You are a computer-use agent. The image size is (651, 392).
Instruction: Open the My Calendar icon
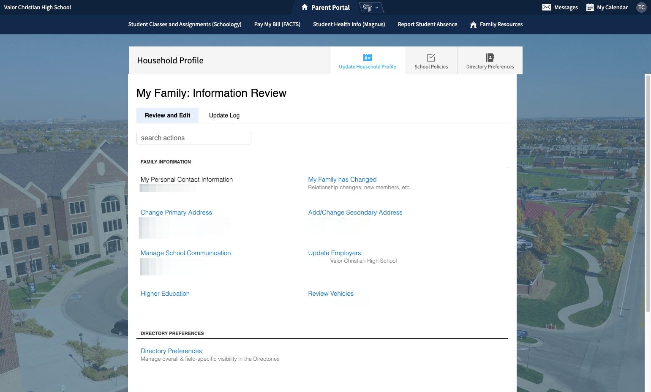(590, 7)
